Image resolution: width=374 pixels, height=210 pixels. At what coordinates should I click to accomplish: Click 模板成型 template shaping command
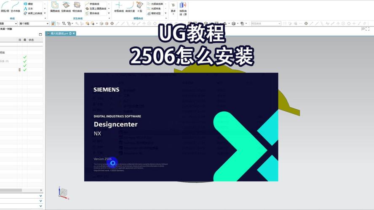click(154, 13)
